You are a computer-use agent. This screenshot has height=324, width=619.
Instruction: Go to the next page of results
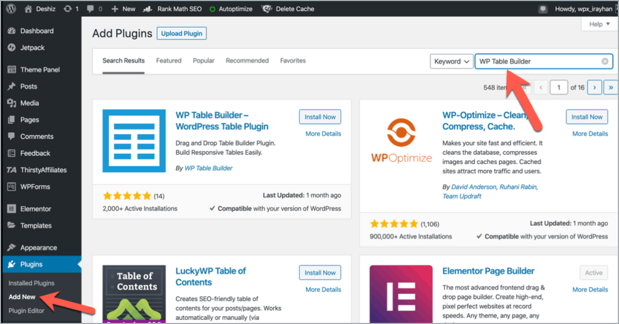(x=594, y=87)
